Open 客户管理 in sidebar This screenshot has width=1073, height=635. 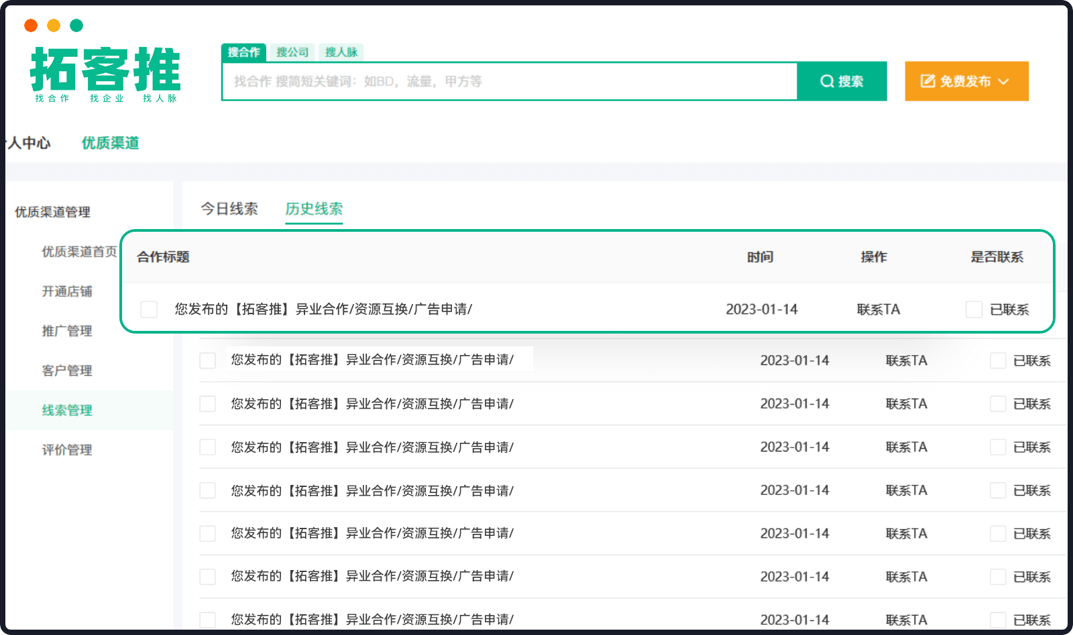pos(67,370)
